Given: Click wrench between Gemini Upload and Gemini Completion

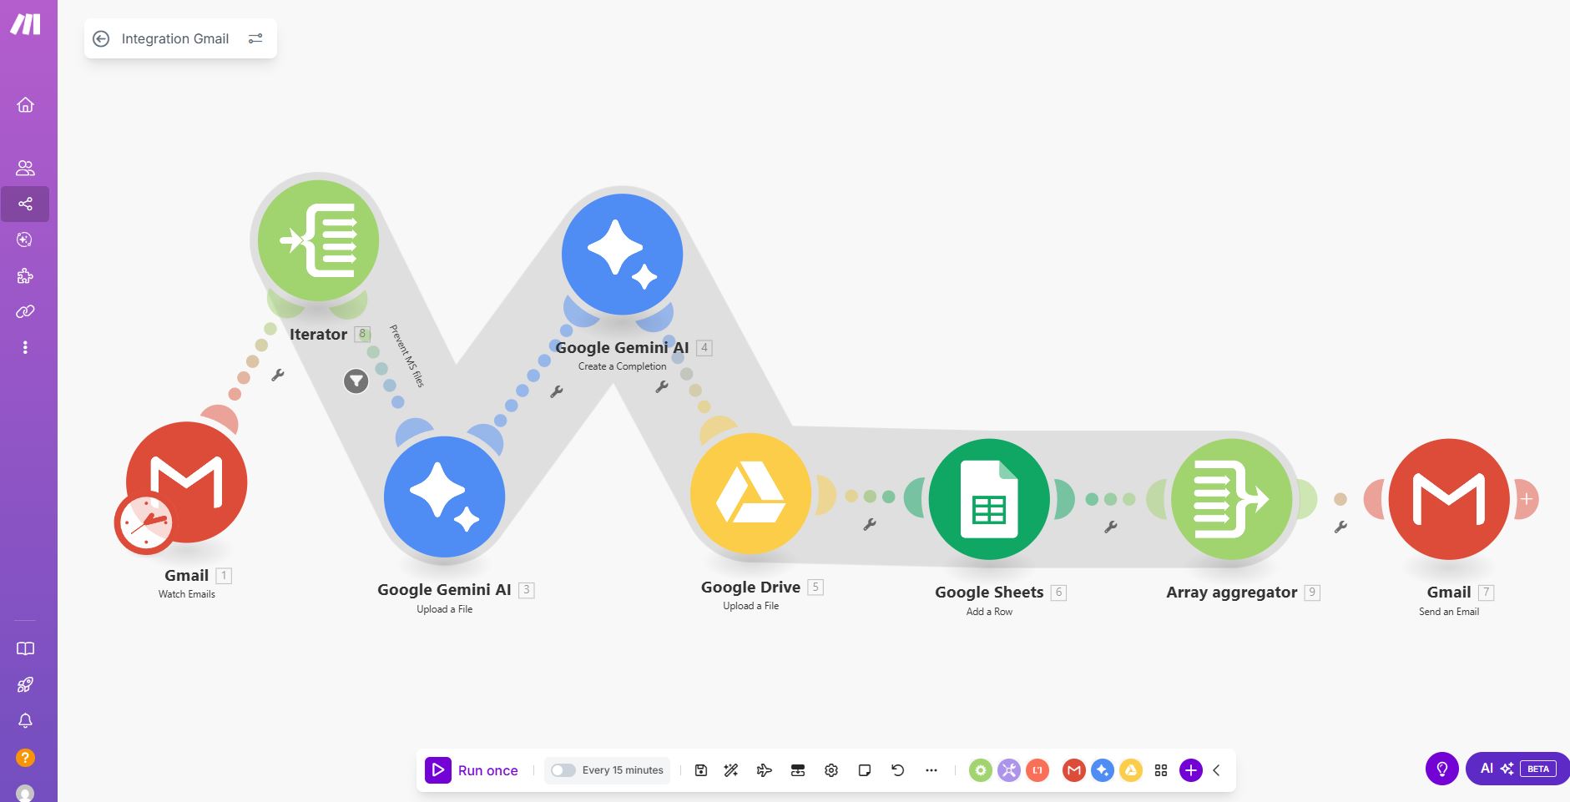Looking at the screenshot, I should (x=557, y=391).
